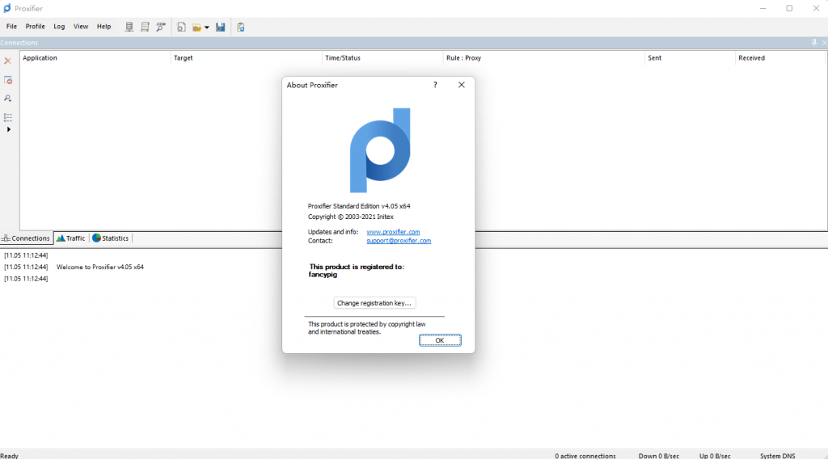Click the question mark help button in dialog
This screenshot has width=828, height=459.
[435, 85]
